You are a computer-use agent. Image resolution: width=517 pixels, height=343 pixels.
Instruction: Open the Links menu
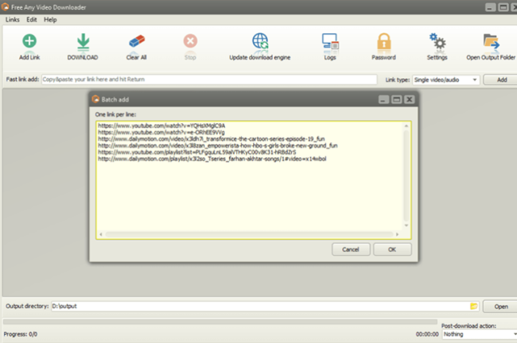[13, 20]
